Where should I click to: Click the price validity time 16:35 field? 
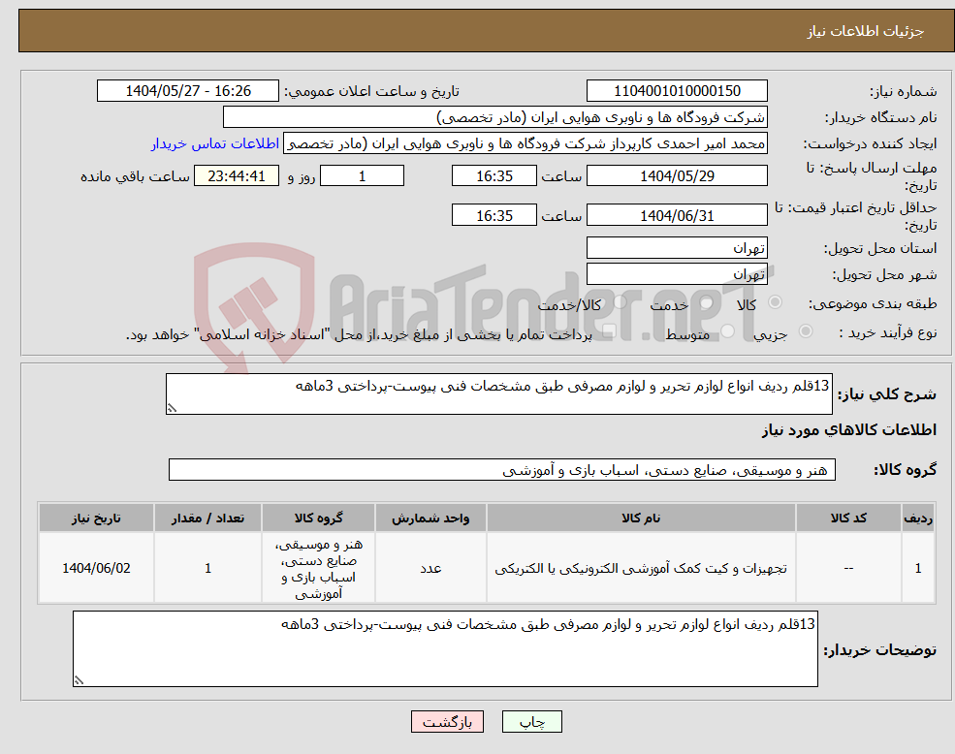click(x=493, y=215)
